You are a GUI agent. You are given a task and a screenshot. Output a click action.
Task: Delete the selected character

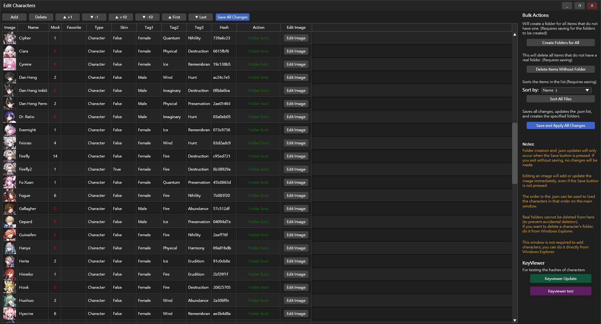pyautogui.click(x=41, y=17)
